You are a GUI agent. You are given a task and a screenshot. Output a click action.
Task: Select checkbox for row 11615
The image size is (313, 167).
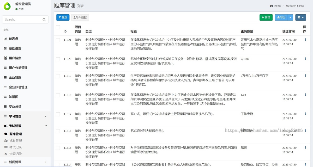pyautogui.click(x=58, y=148)
